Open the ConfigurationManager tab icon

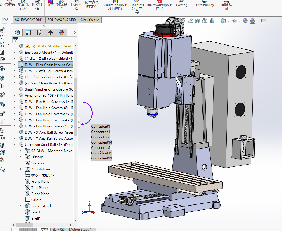(39, 32)
